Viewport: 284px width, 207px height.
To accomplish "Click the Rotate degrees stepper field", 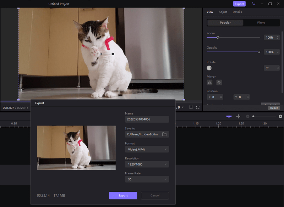I will click(272, 68).
